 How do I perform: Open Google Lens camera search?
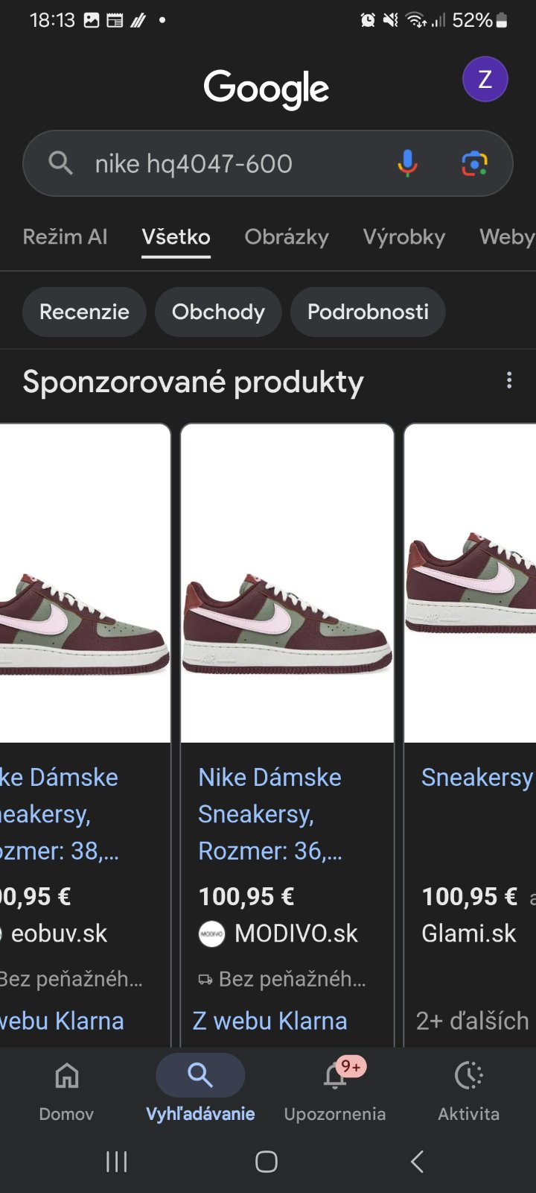pos(474,163)
